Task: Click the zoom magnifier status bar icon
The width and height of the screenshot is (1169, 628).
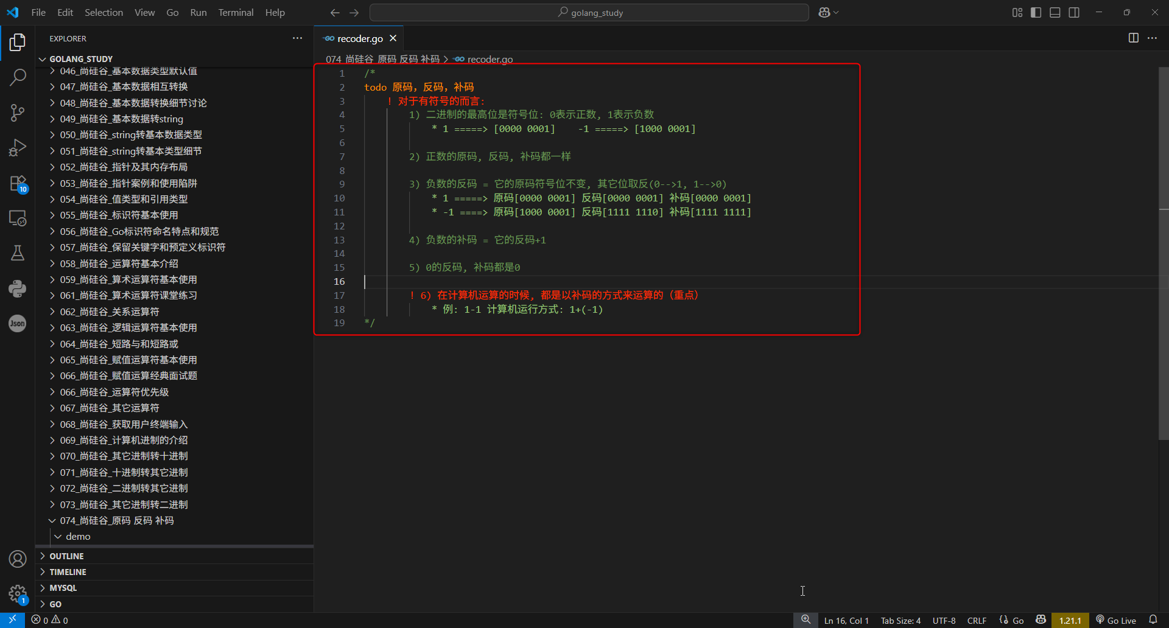Action: point(806,619)
